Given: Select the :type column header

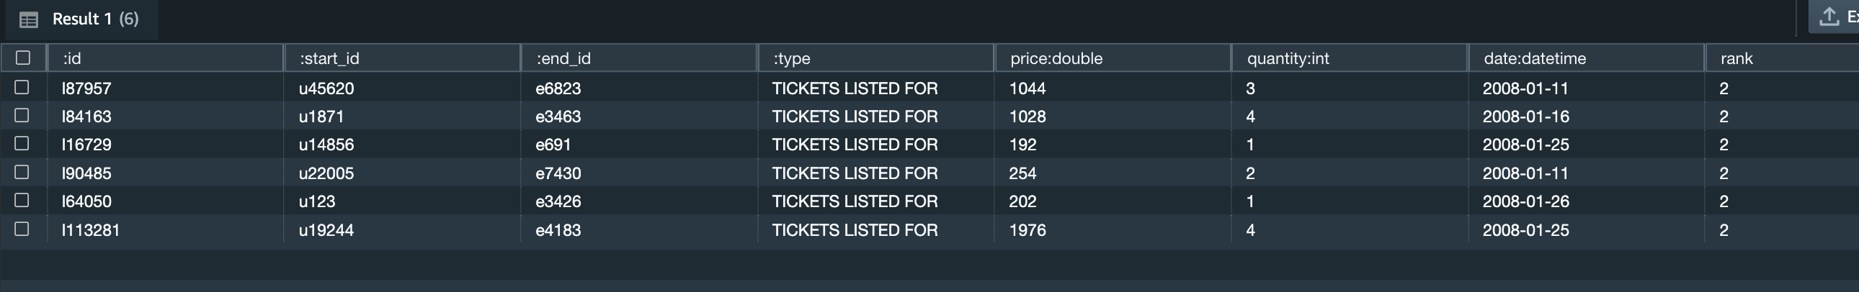Looking at the screenshot, I should click(x=792, y=58).
